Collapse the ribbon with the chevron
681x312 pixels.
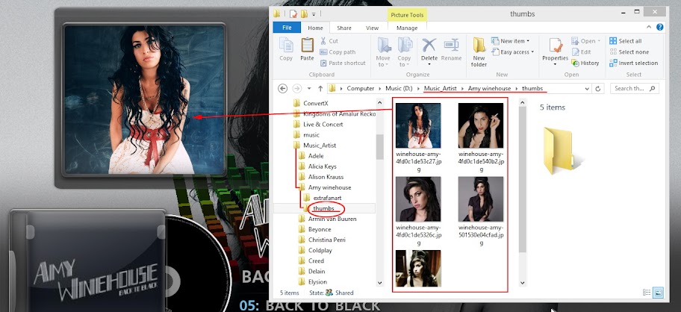pyautogui.click(x=649, y=27)
